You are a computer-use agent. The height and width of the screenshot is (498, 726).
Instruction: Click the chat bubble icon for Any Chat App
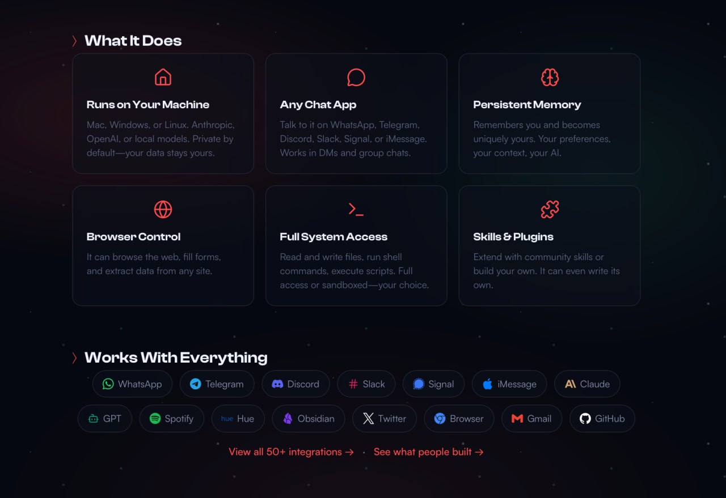356,77
